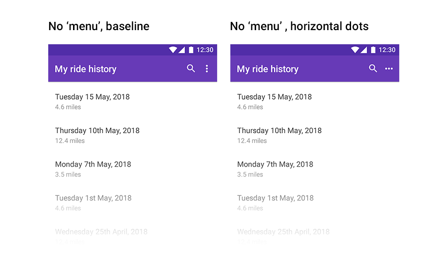Viewport: 447px width, 277px height.
Task: Open Tuesday 15 May ride in right list
Action: point(315,102)
